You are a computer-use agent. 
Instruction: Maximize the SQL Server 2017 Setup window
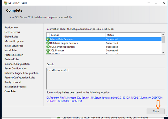(156, 3)
